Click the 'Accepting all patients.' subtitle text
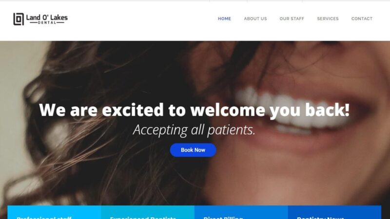This screenshot has height=219, width=390. pos(194,130)
